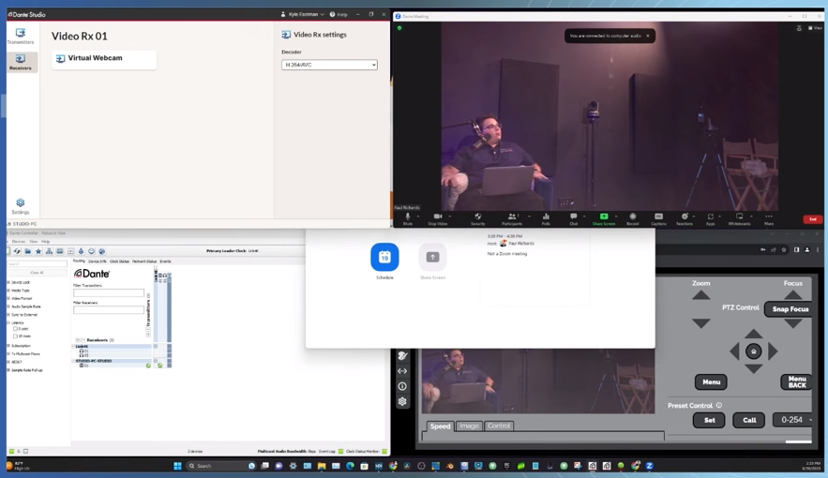The height and width of the screenshot is (478, 828).
Task: Open Chat in Zoom meeting toolbar
Action: click(x=574, y=219)
